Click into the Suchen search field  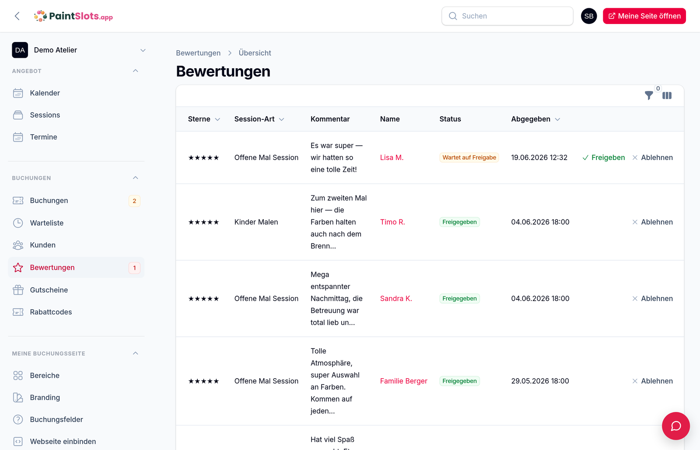507,16
